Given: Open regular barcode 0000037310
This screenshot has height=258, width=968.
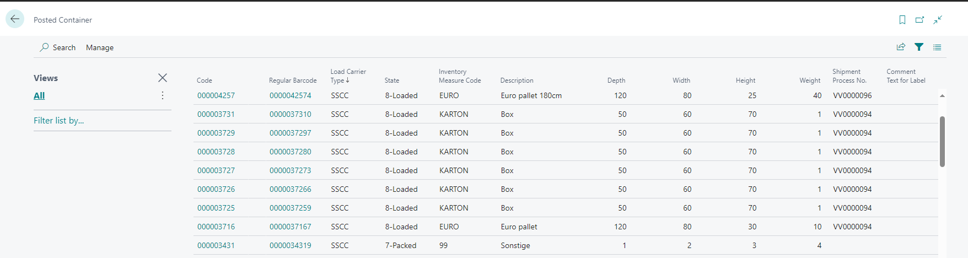Looking at the screenshot, I should pos(291,114).
